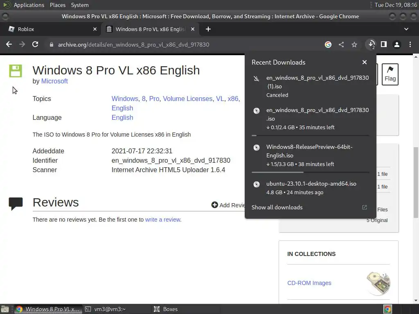Click the Google icon in the address bar
This screenshot has width=419, height=314.
point(328,45)
